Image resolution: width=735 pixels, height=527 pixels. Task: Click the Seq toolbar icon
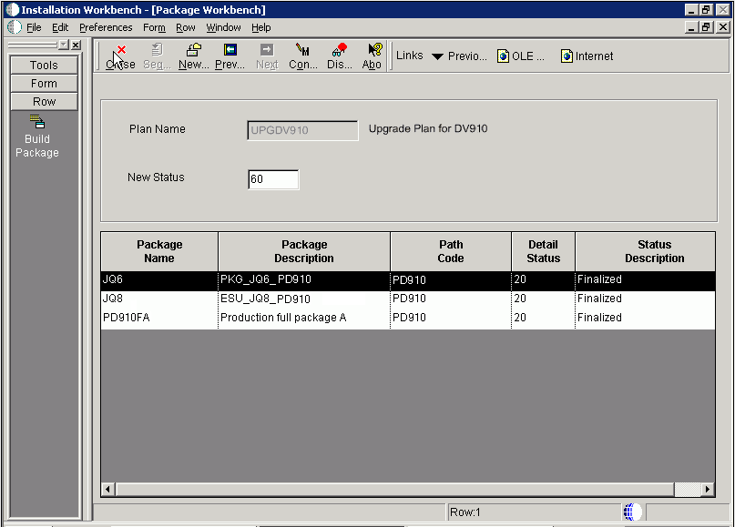pos(157,56)
